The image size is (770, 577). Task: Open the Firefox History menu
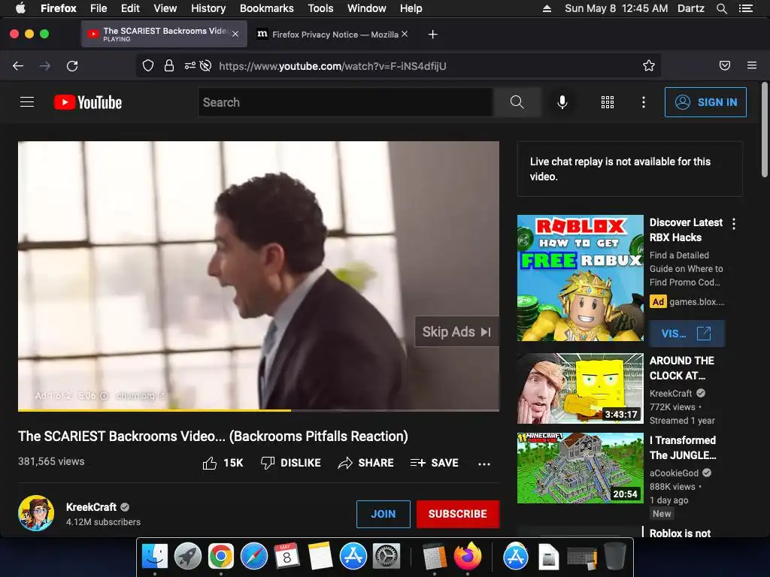pos(208,8)
